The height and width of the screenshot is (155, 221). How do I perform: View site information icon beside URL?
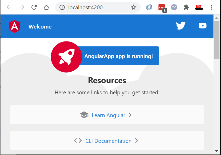62,8
